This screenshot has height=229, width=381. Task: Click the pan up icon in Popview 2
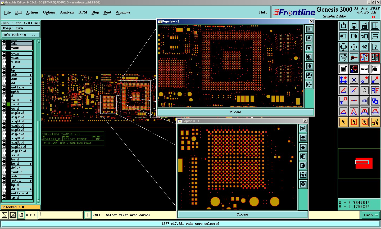click(309, 38)
